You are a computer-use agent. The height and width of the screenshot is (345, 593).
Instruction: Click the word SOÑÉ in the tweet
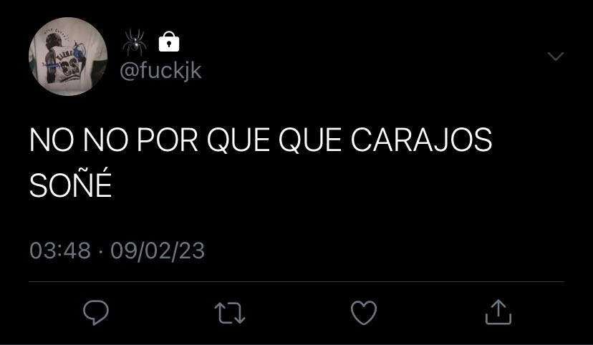click(71, 184)
